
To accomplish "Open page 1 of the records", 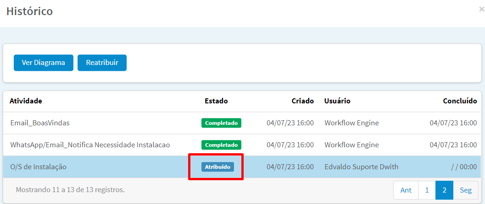I will pyautogui.click(x=427, y=190).
